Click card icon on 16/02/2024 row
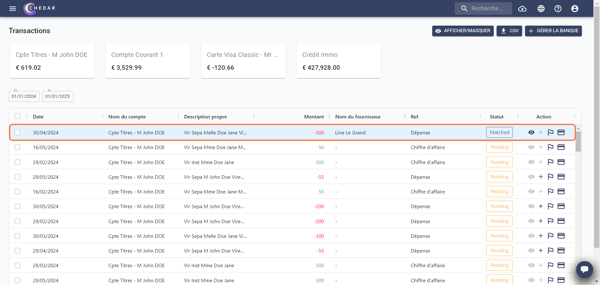 (x=561, y=192)
